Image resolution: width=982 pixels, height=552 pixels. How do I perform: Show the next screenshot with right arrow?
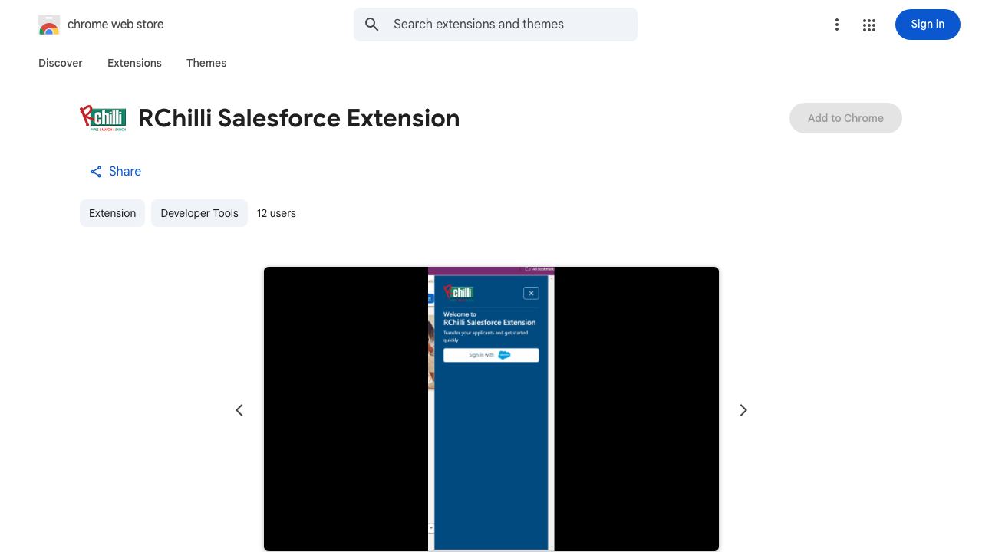tap(743, 410)
